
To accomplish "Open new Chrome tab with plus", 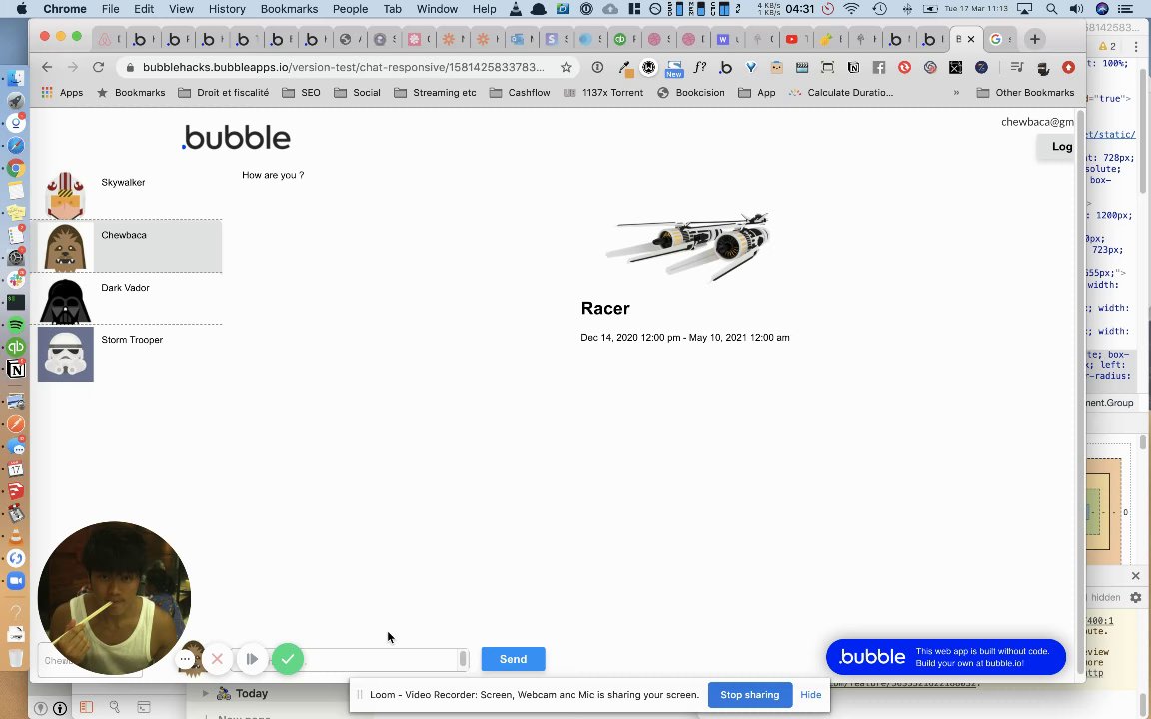I will point(1035,39).
